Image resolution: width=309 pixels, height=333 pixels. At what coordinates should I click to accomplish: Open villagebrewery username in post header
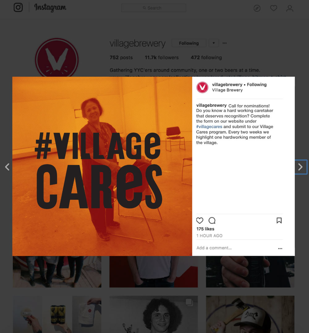click(x=227, y=84)
